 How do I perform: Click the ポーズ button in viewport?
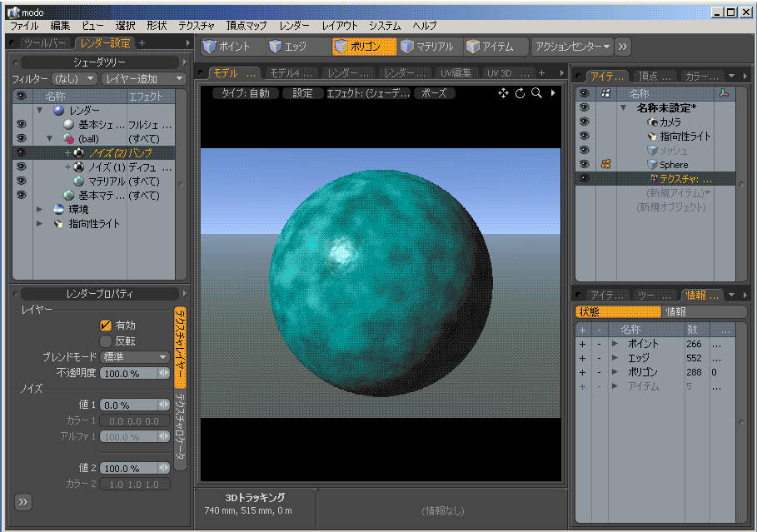pos(434,93)
